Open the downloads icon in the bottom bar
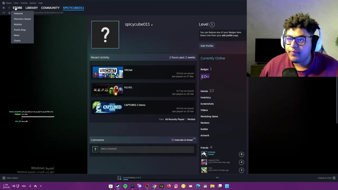This screenshot has height=190, width=338. (x=119, y=178)
